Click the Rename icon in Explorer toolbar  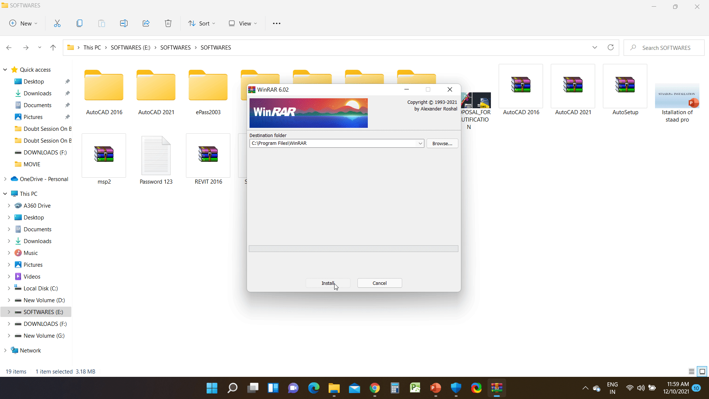tap(124, 23)
